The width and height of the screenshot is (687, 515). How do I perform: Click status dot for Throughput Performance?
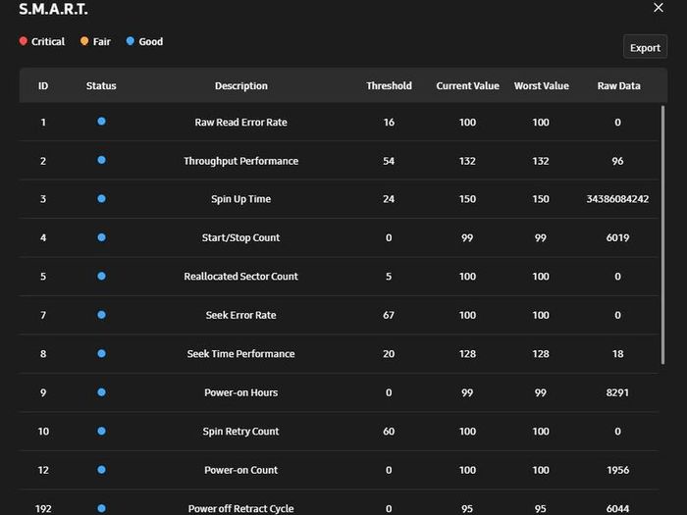(x=101, y=160)
